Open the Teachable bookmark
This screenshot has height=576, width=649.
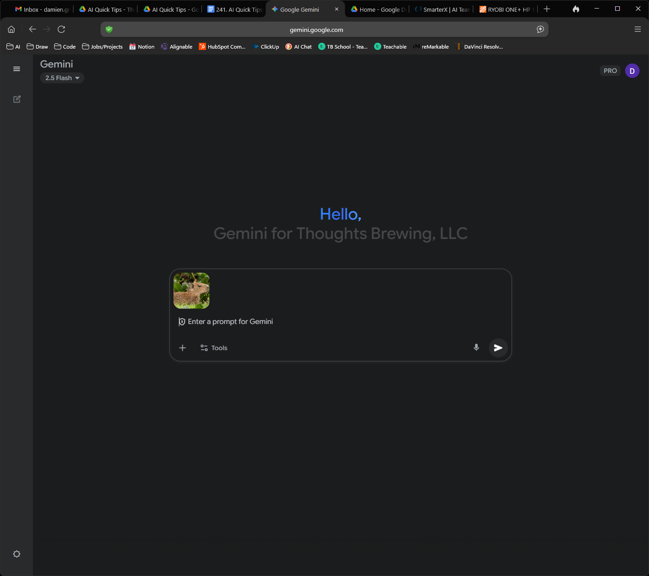390,46
